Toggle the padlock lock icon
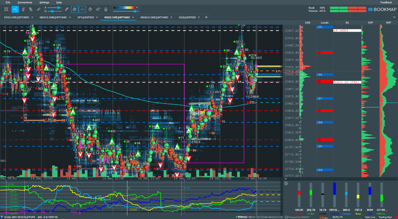 [x=106, y=9]
